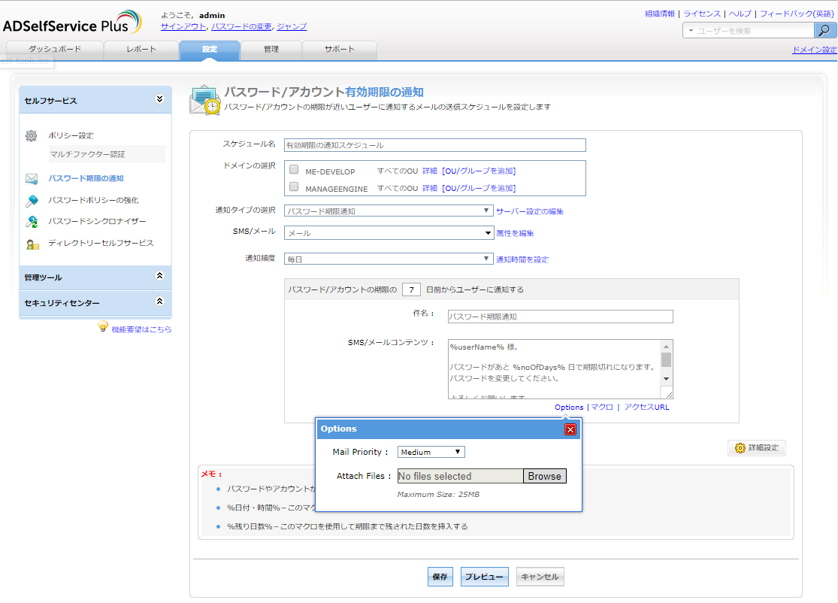The width and height of the screenshot is (838, 603).
Task: Switch to the ダッシュボード tab
Action: [x=55, y=50]
